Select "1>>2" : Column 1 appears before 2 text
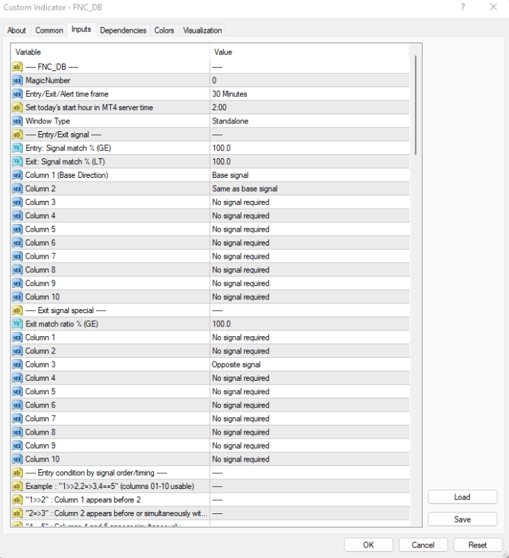Viewport: 509px width, 558px height. pos(83,499)
